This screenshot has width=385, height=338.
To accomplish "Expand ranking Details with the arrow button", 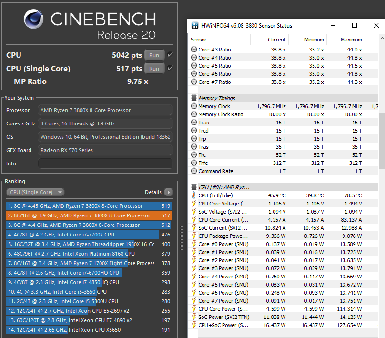I will pyautogui.click(x=169, y=192).
